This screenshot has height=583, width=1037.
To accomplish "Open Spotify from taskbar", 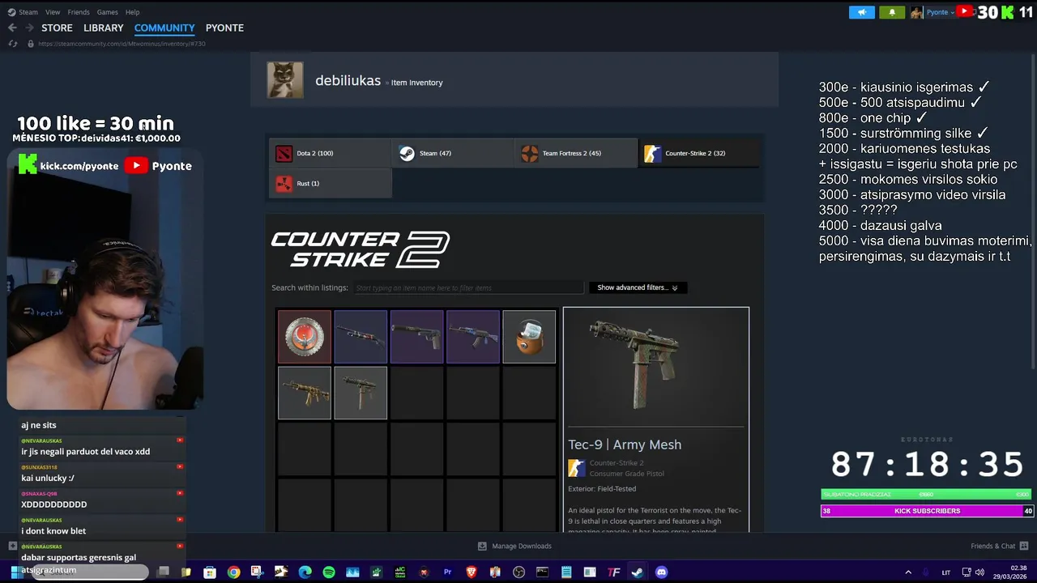I will pyautogui.click(x=329, y=572).
